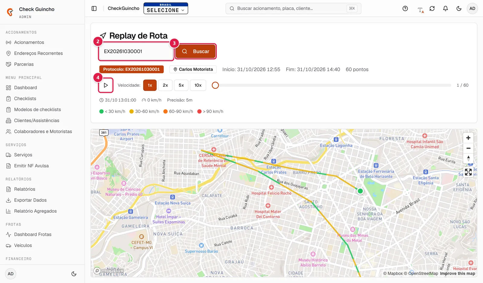The width and height of the screenshot is (483, 283).
Task: Click the Protocolo: EX20261030001 badge
Action: point(131,69)
